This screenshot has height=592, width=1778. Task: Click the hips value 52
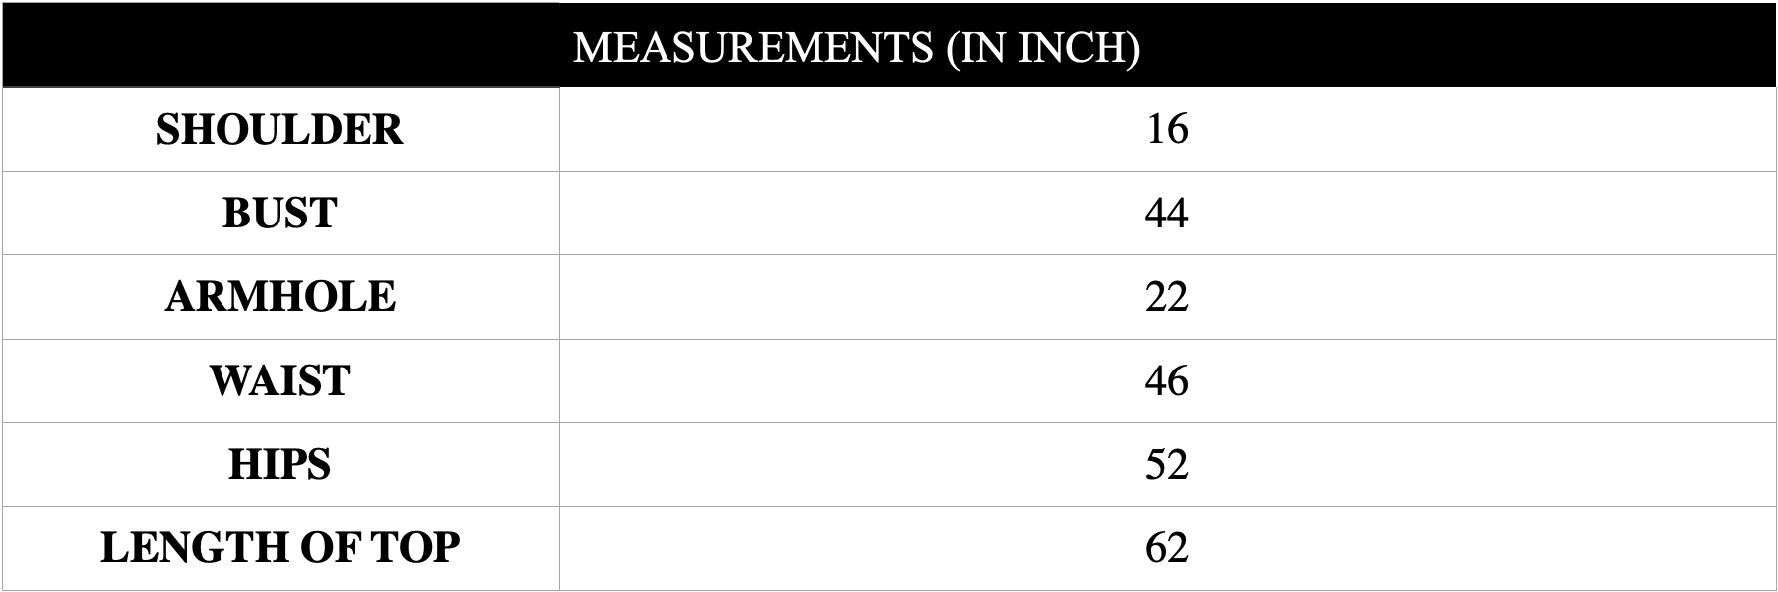[x=1167, y=464]
